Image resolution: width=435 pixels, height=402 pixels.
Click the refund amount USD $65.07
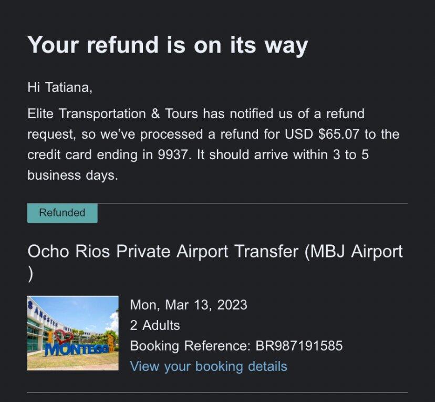tap(322, 134)
